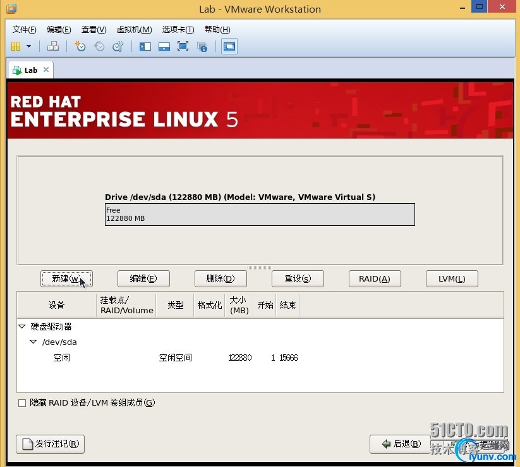
Task: Click the 新建(W) new partition button
Action: (66, 278)
